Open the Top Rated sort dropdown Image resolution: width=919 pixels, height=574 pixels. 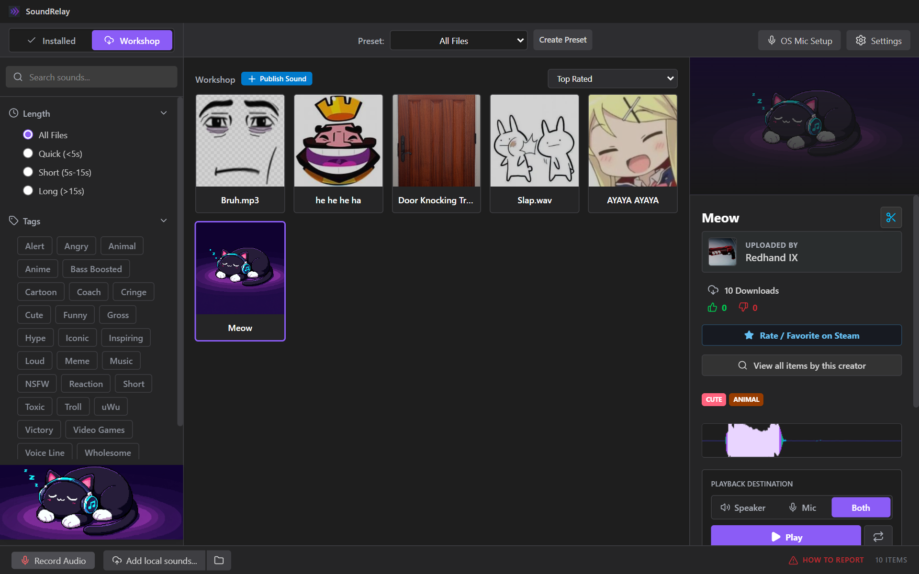tap(613, 79)
